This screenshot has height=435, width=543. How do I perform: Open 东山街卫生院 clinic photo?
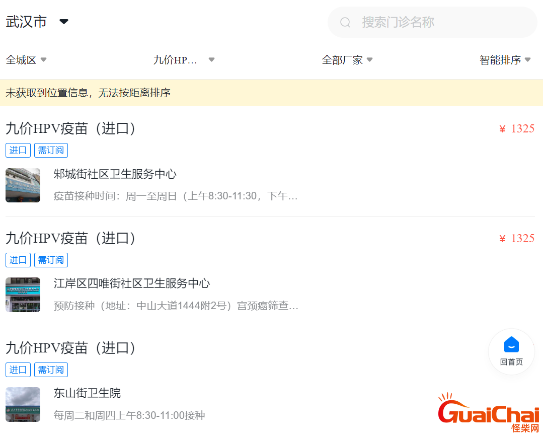click(23, 404)
